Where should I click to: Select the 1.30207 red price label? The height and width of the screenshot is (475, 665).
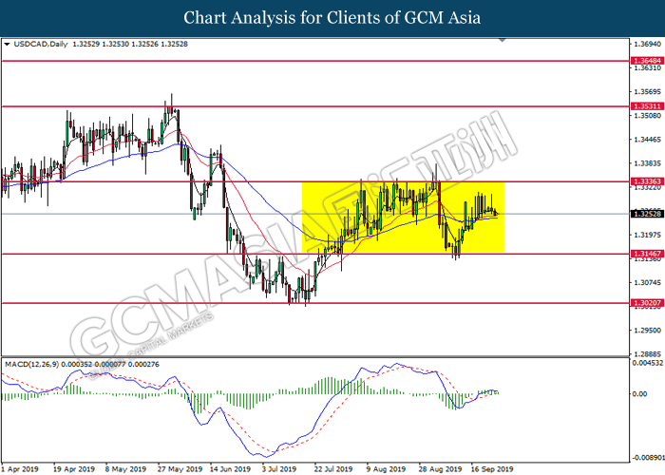[x=647, y=303]
